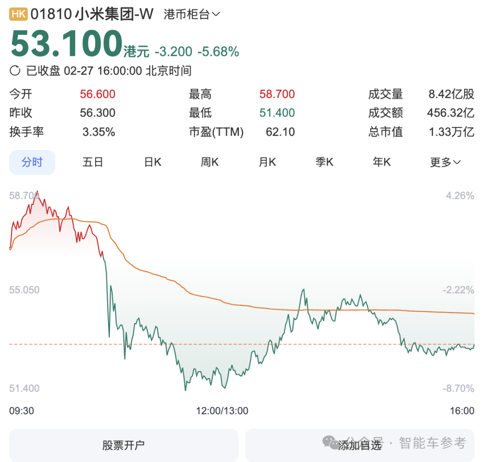This screenshot has height=462, width=482.
Task: Click the HK market badge icon
Action: (18, 14)
